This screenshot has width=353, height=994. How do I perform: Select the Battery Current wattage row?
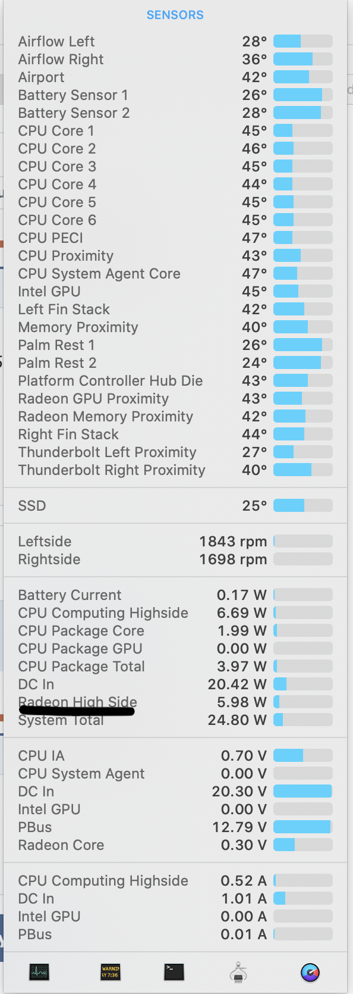point(175,595)
